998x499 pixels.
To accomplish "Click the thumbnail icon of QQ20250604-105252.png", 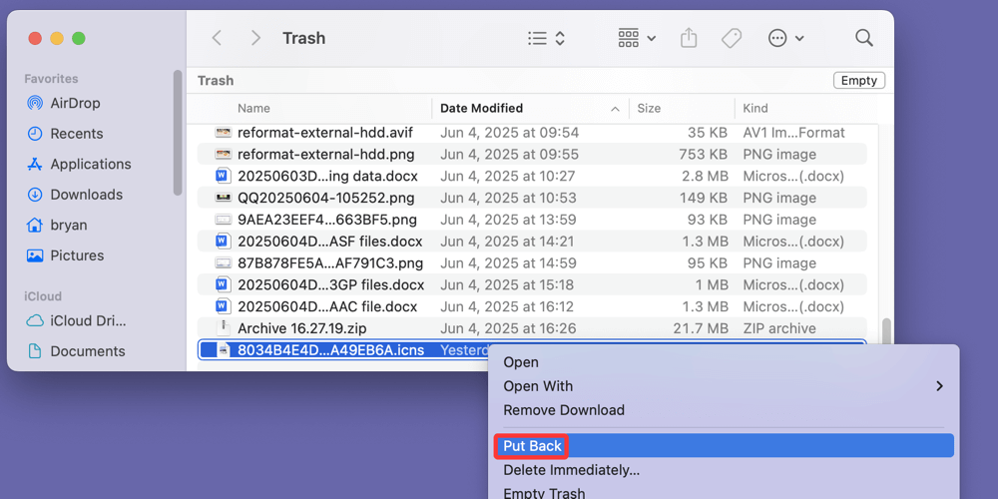I will click(x=223, y=198).
